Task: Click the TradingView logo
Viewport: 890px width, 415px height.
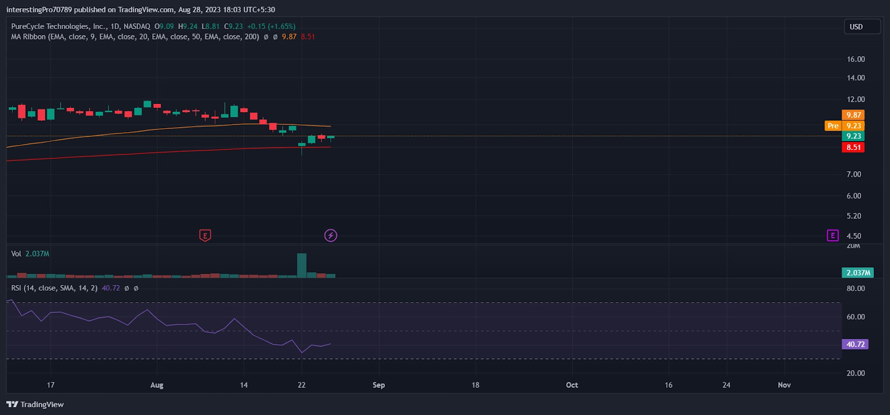Action: coord(35,404)
